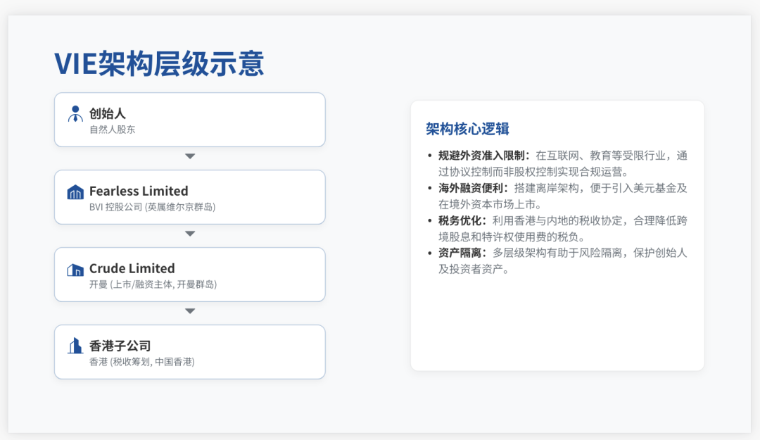The width and height of the screenshot is (760, 440).
Task: Click the building icon beside Crude Limited
Action: tap(75, 270)
